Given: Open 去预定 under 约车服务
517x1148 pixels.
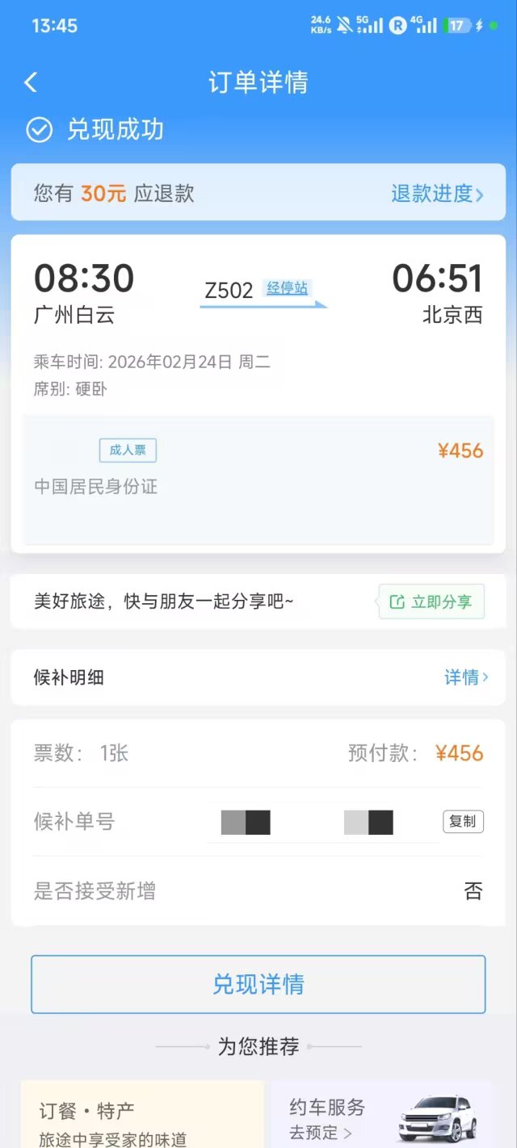Looking at the screenshot, I should click(321, 1133).
